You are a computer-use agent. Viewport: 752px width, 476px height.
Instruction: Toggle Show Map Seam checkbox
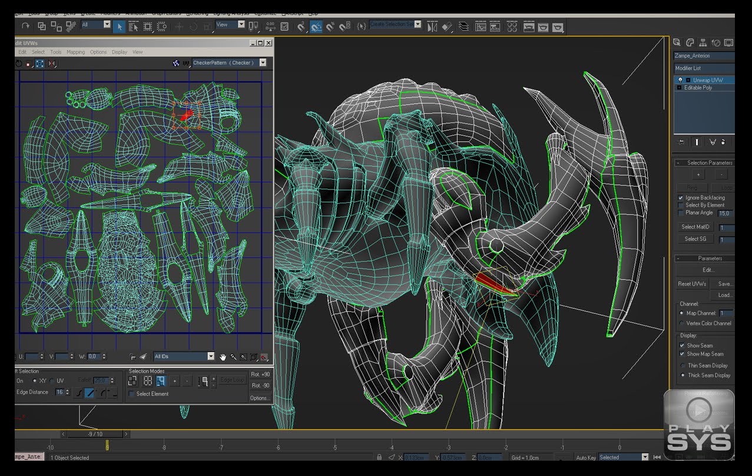[x=682, y=354]
